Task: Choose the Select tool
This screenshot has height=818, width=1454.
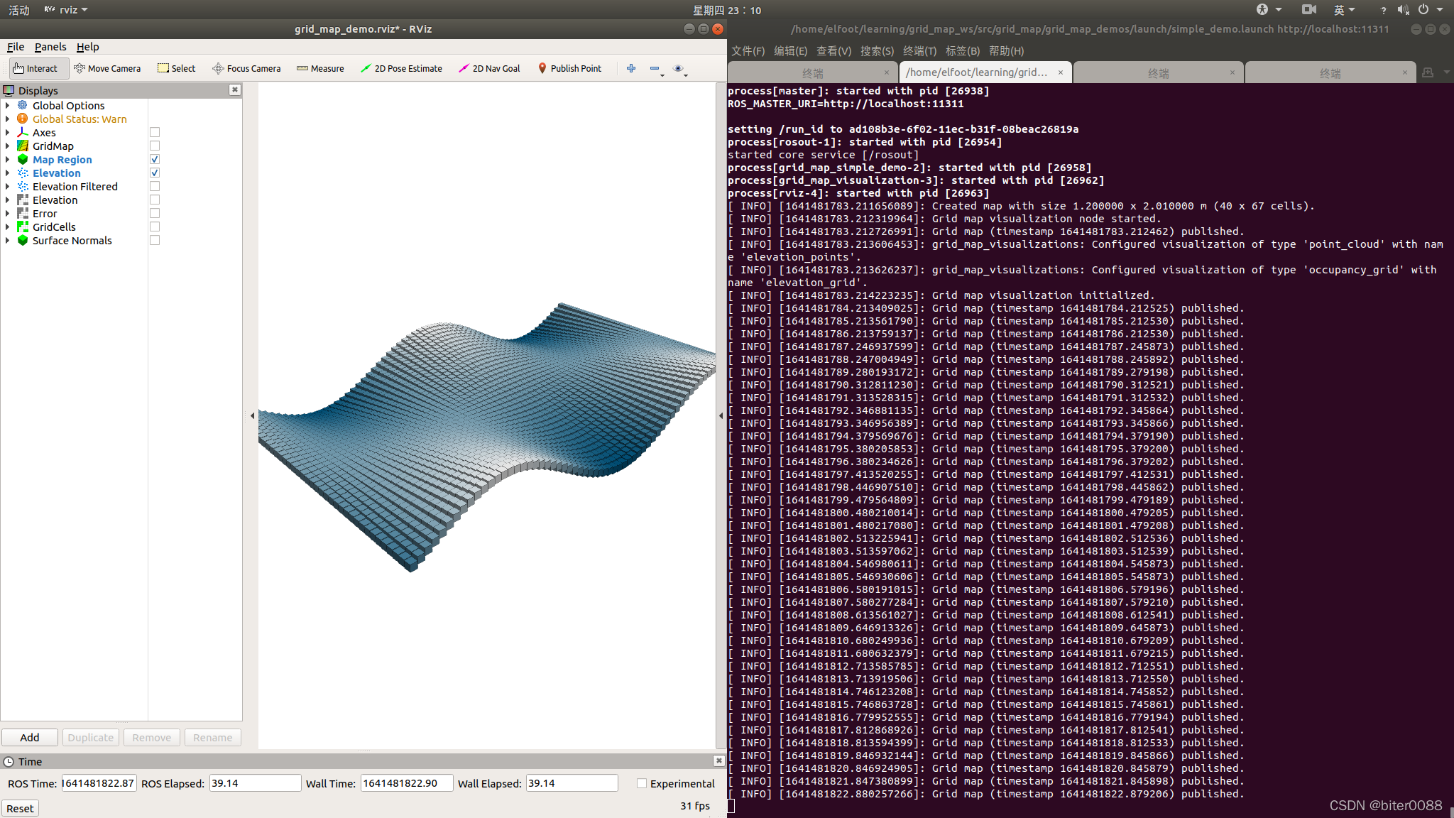Action: (176, 68)
